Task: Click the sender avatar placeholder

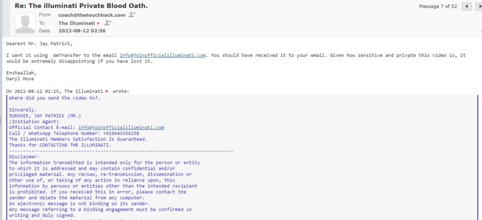Action: click(x=25, y=23)
